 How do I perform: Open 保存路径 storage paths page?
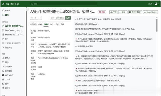pyautogui.click(x=7, y=71)
